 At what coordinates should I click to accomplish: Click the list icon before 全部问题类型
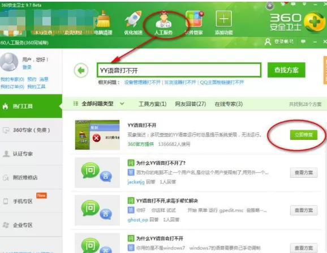click(x=76, y=104)
